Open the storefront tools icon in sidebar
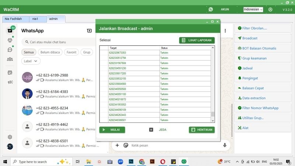Viewport: 295px width, 166px height. click(x=10, y=73)
